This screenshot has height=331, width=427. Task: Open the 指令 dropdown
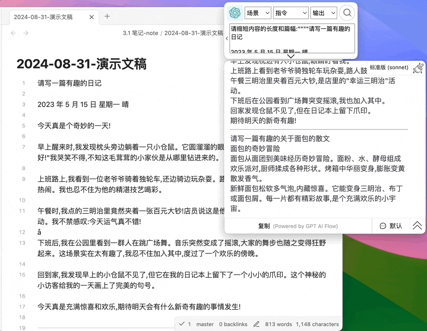click(x=291, y=13)
